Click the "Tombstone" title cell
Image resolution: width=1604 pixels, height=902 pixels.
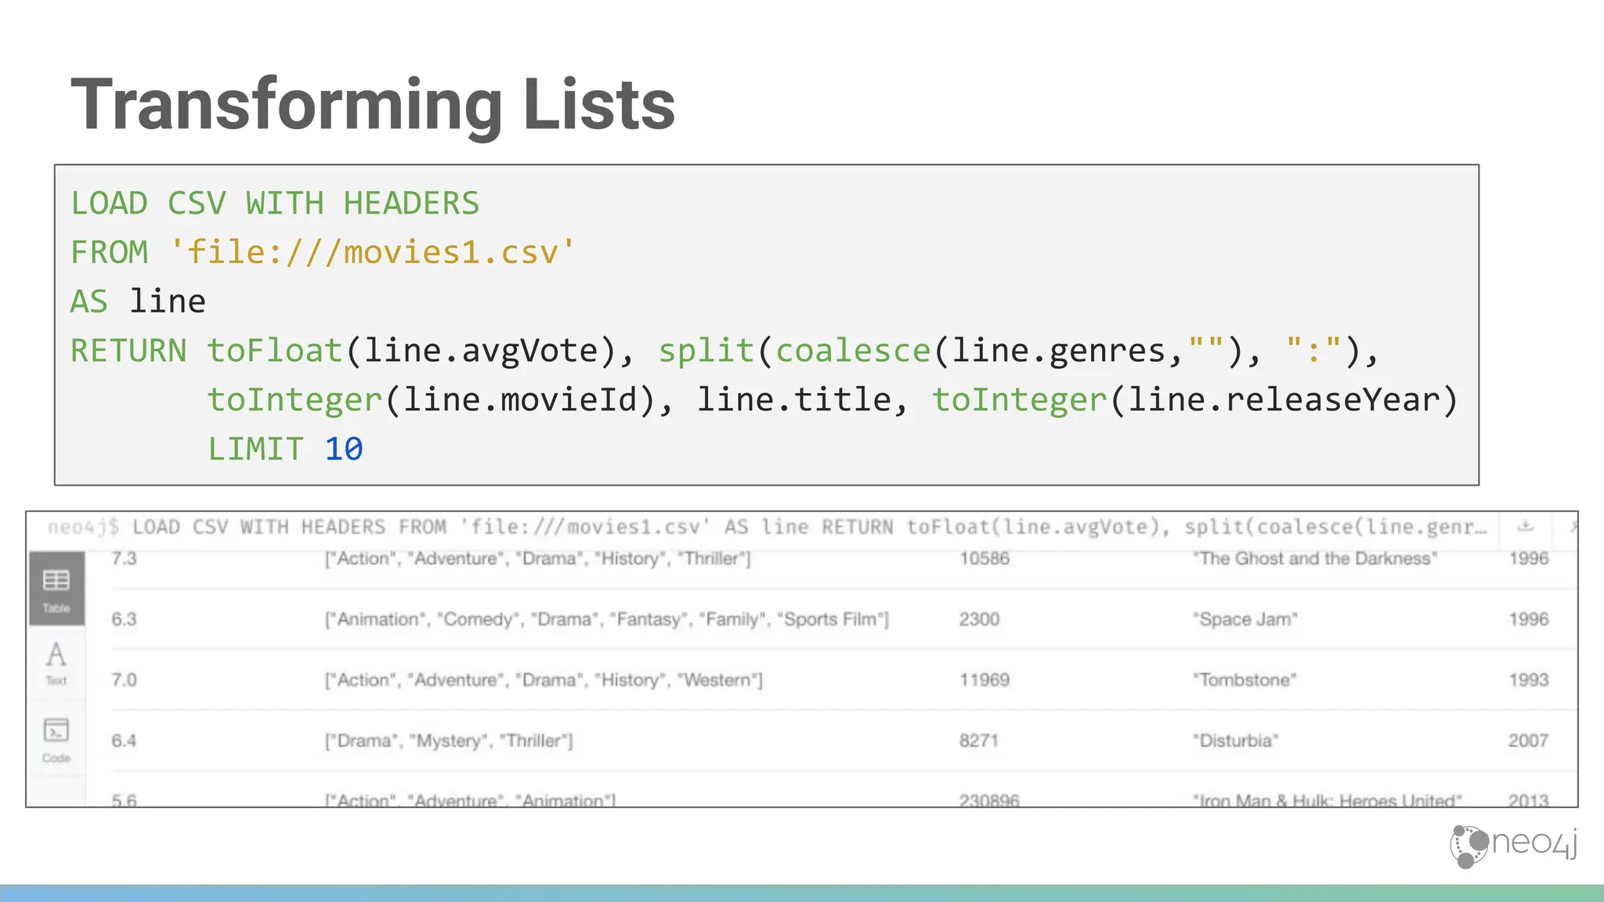pyautogui.click(x=1245, y=680)
